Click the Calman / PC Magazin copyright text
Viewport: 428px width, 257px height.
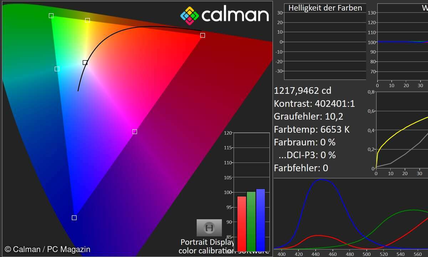(47, 250)
